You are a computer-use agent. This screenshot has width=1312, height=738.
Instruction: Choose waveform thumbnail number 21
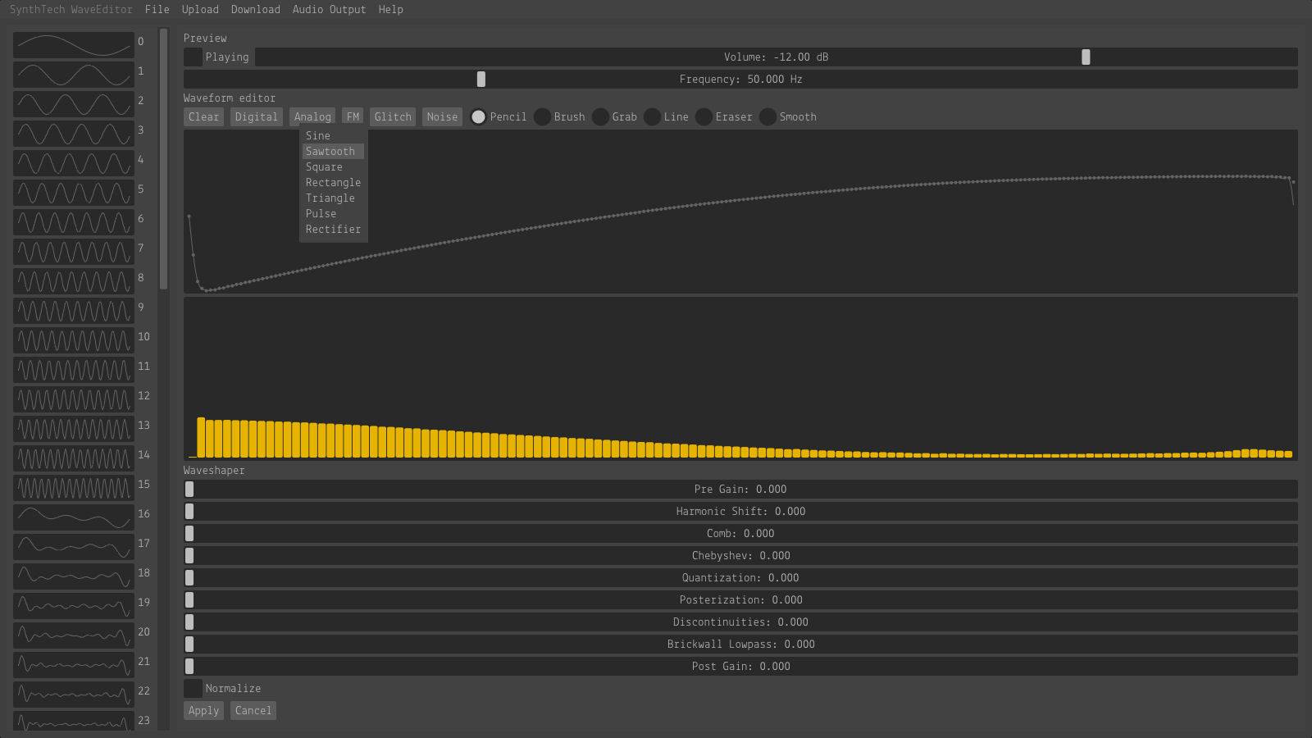pyautogui.click(x=74, y=664)
